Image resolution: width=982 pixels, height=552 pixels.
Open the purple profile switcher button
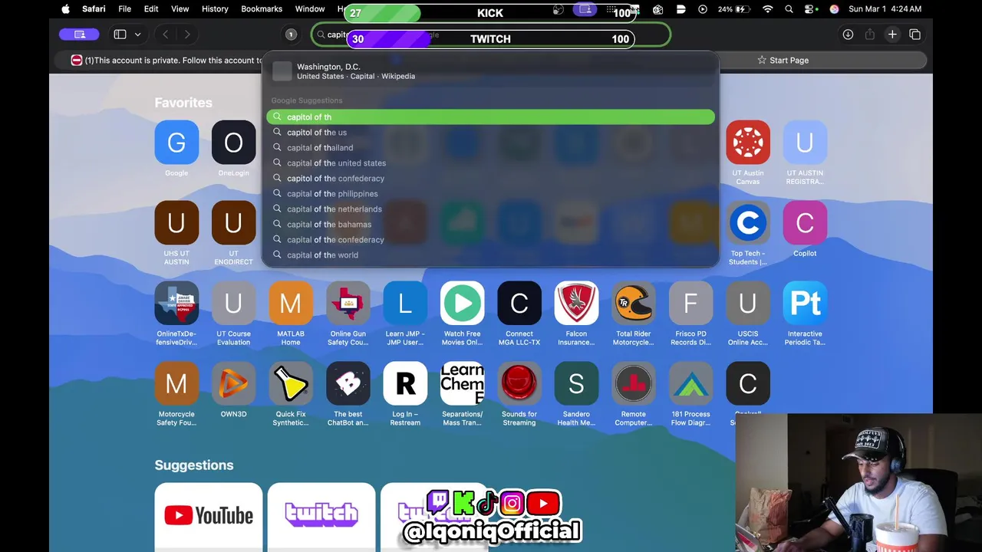tap(79, 34)
